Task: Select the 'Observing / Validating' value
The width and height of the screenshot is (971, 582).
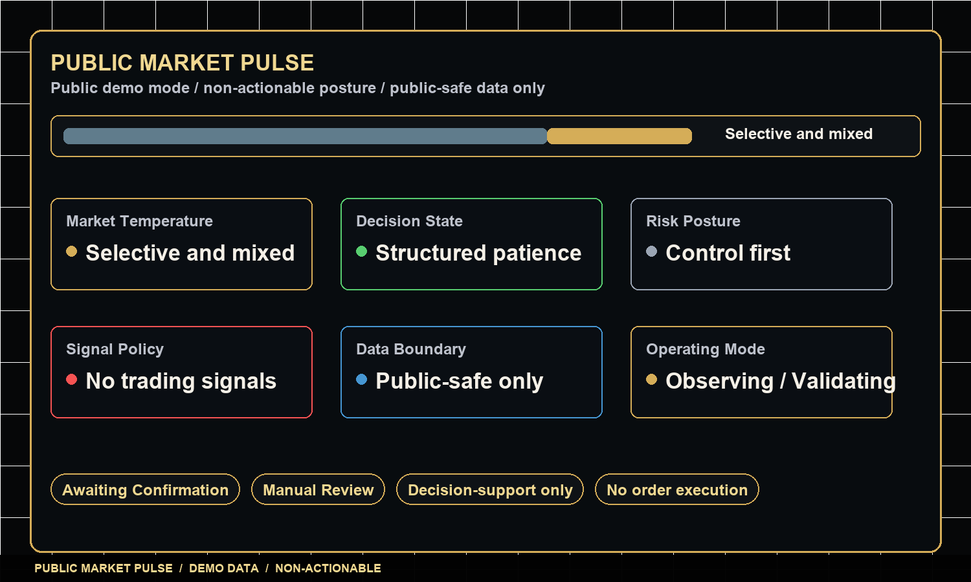Action: (x=781, y=381)
